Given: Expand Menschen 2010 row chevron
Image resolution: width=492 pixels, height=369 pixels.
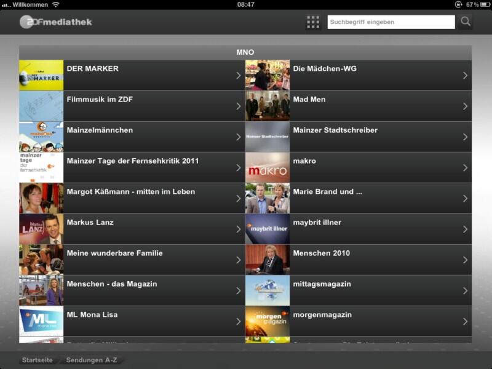Looking at the screenshot, I should [x=465, y=260].
